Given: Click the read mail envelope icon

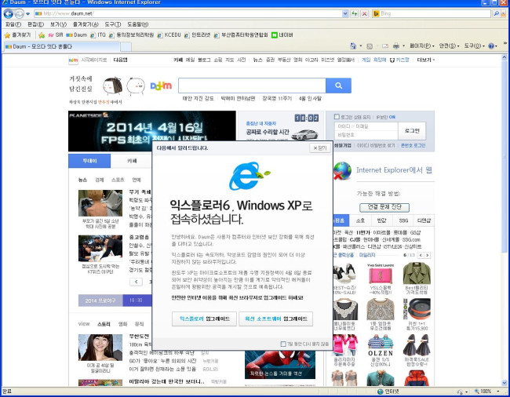Looking at the screenshot, I should click(385, 46).
